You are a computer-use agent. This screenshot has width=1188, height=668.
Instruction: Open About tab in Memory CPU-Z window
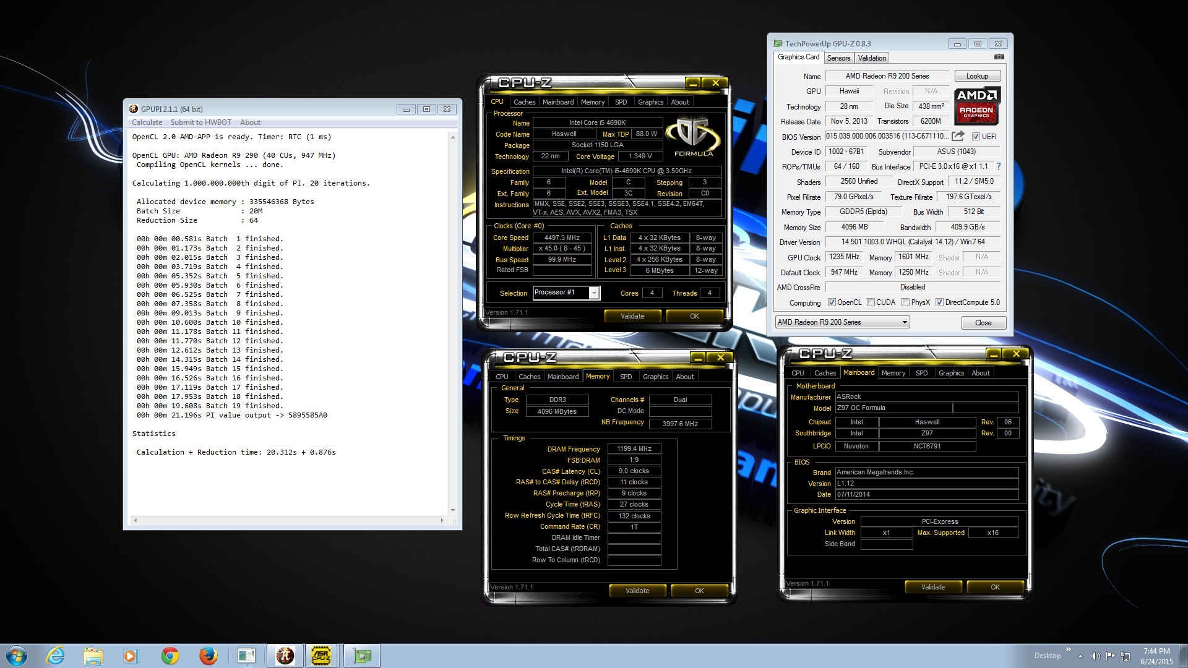(x=684, y=377)
